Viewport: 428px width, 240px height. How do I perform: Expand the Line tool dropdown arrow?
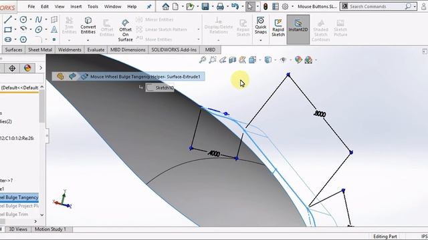point(15,19)
